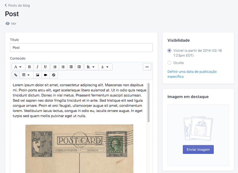Screen dimensions: 238x173
Task: Open the font formatting A dropdown
Action: point(18,67)
